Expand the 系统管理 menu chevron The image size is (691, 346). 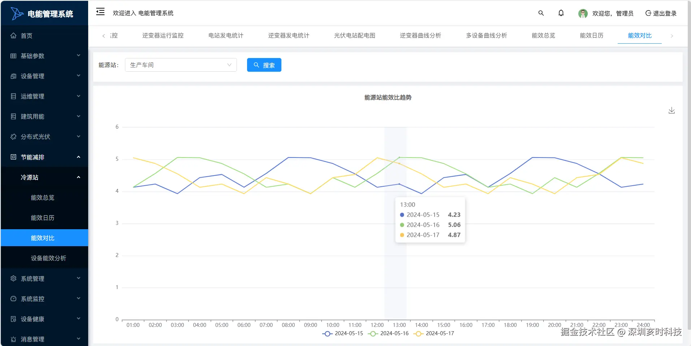tap(78, 278)
